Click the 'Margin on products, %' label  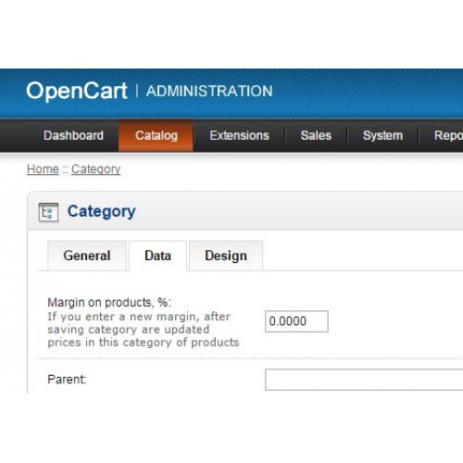[109, 303]
